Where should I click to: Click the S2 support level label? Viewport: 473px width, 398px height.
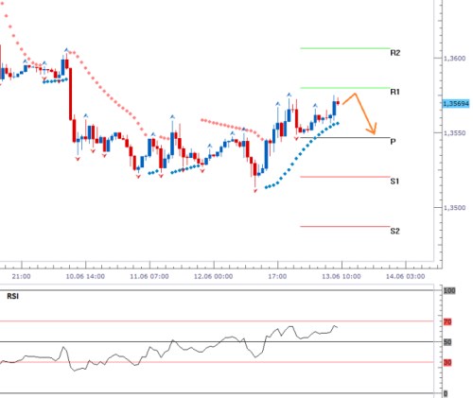coord(394,231)
